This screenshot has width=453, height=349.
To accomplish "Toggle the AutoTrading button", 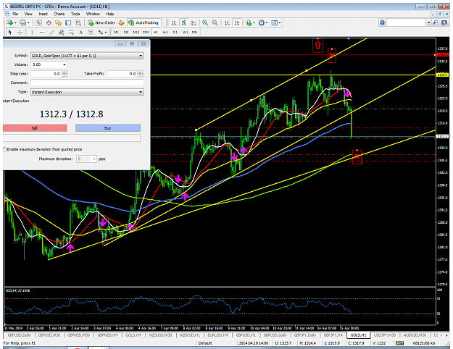I will pyautogui.click(x=144, y=22).
